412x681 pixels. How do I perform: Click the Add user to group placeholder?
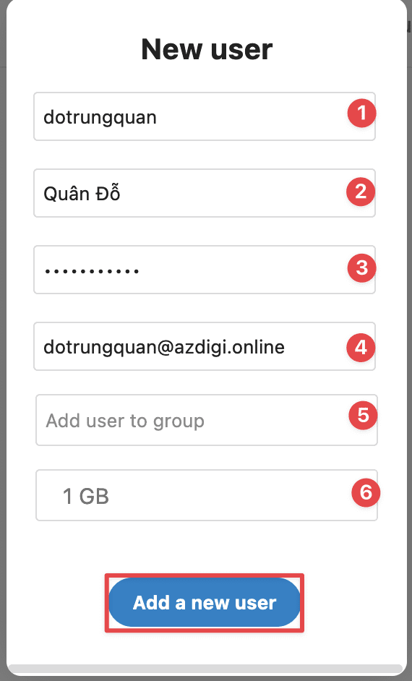click(x=125, y=421)
